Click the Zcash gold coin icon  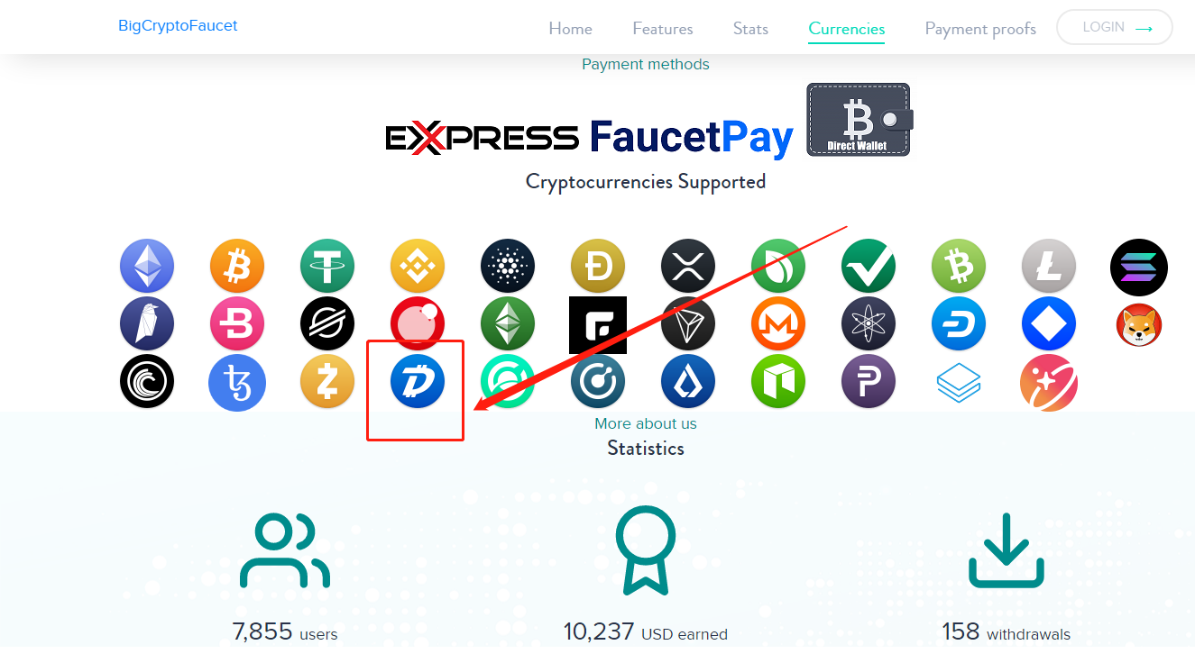click(x=327, y=381)
